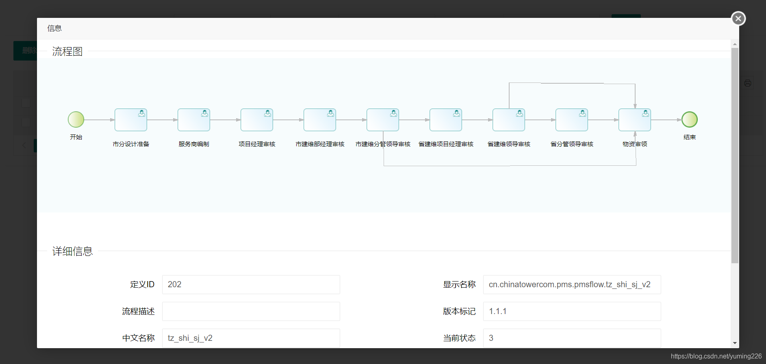Click the 市建维分管领导审核 label text
The width and height of the screenshot is (766, 364).
click(x=383, y=144)
